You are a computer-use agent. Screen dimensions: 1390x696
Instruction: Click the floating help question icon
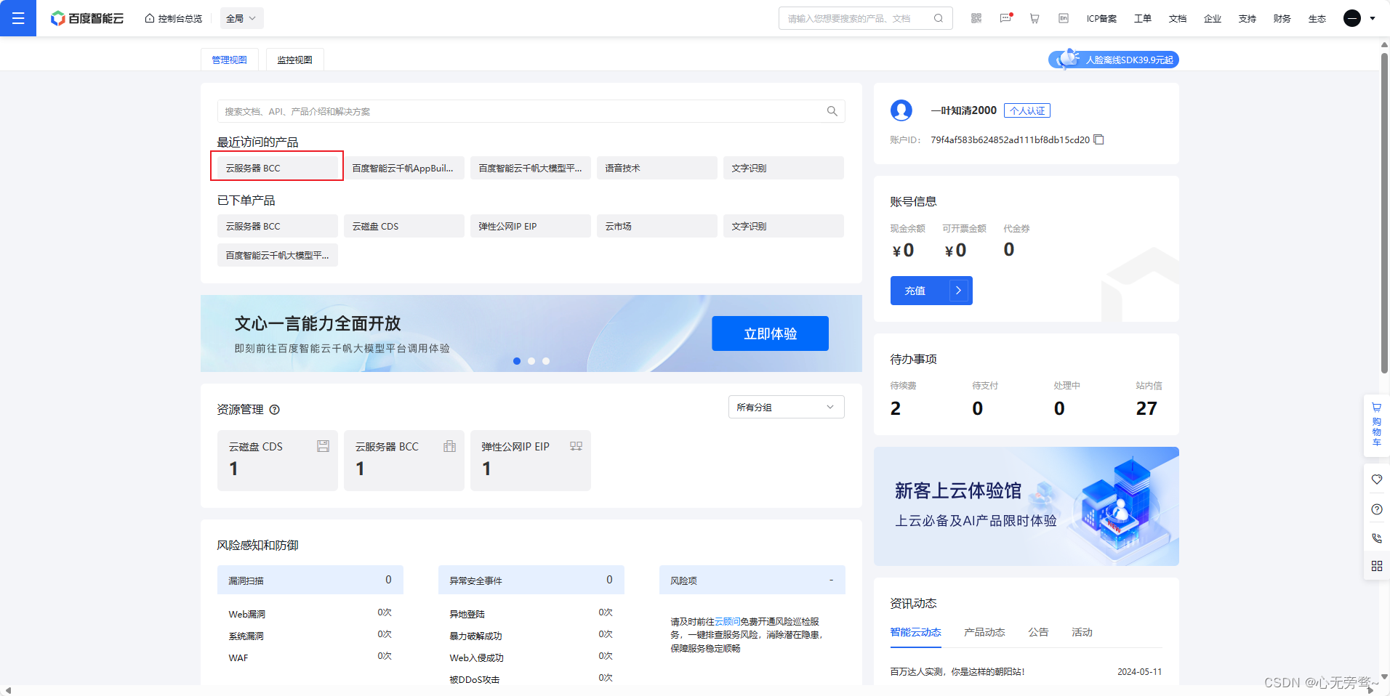tap(1376, 509)
